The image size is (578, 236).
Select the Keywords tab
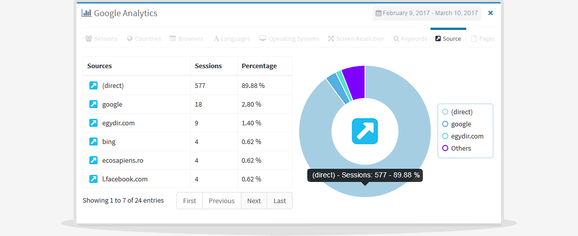click(x=410, y=38)
